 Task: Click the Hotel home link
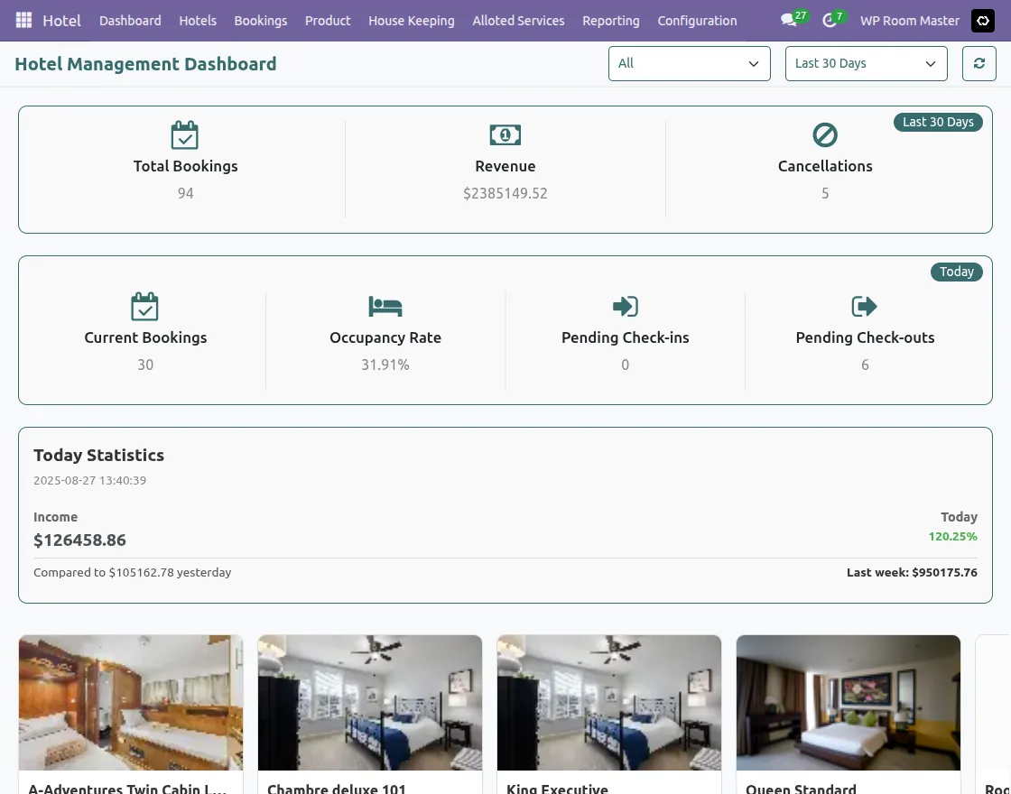tap(61, 20)
